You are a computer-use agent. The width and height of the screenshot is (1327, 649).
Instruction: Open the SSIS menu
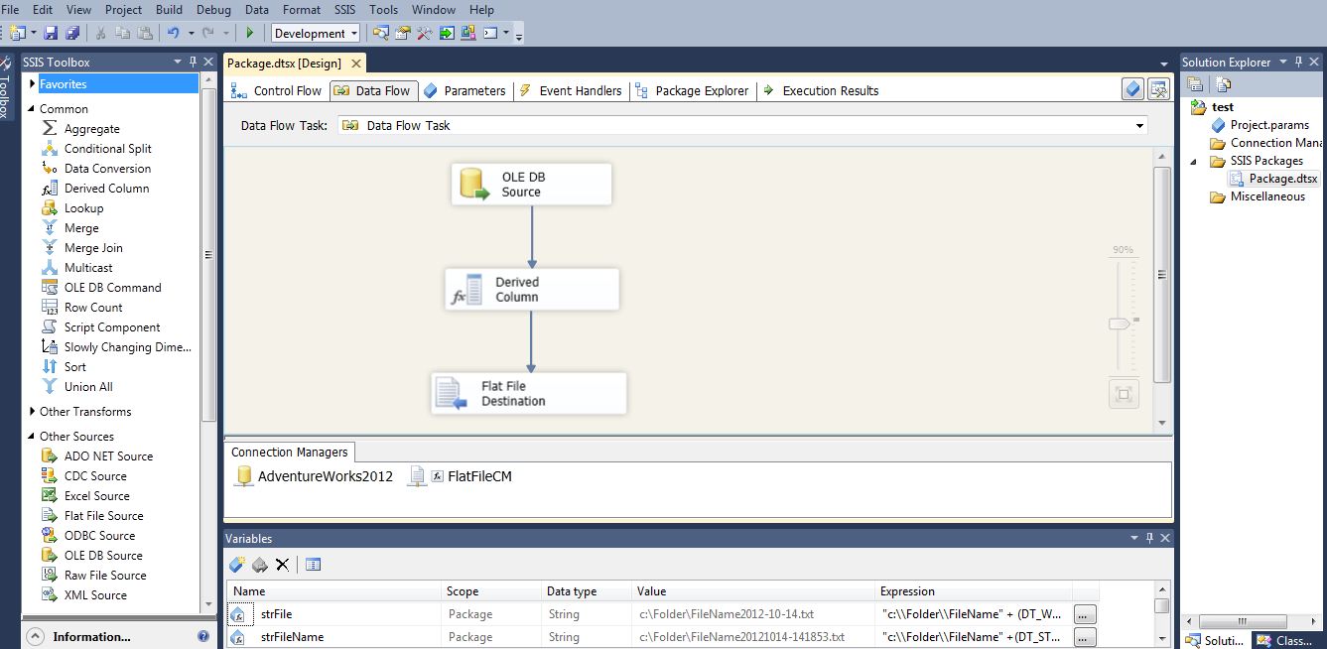(344, 9)
